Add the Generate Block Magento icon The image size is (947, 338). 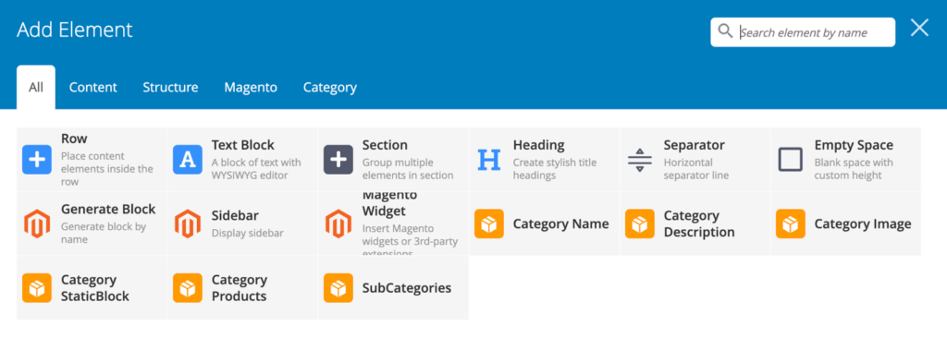coord(37,223)
